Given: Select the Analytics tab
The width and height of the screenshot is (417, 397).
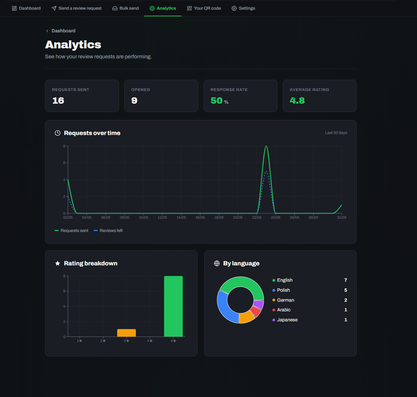Looking at the screenshot, I should coord(163,8).
